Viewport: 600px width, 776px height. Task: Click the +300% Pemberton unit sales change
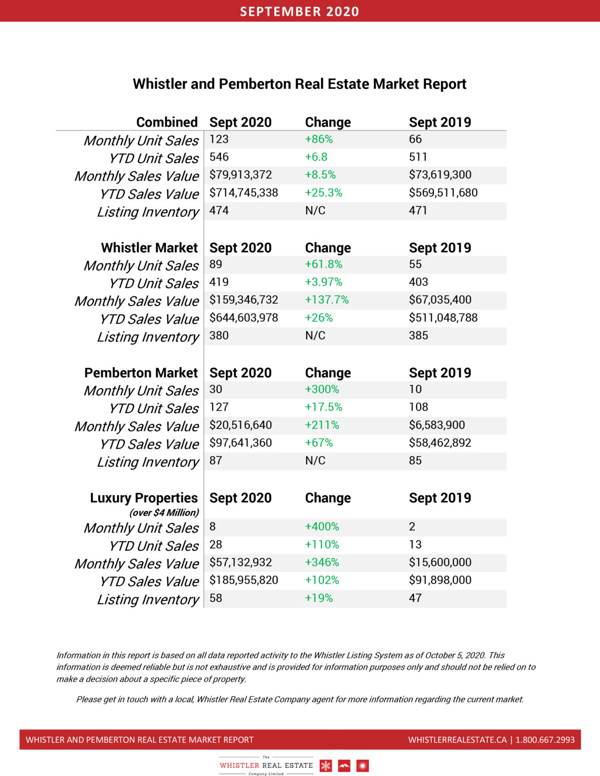click(x=322, y=390)
